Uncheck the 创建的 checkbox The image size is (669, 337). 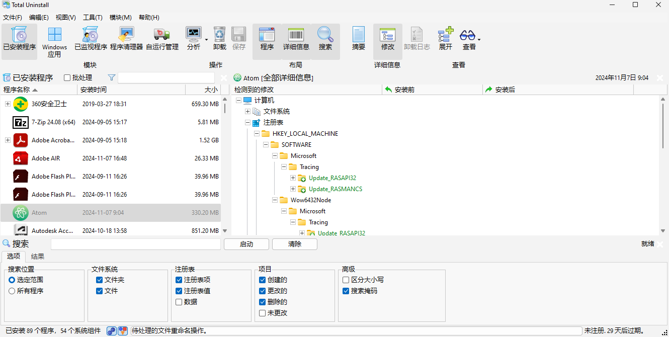tap(263, 280)
